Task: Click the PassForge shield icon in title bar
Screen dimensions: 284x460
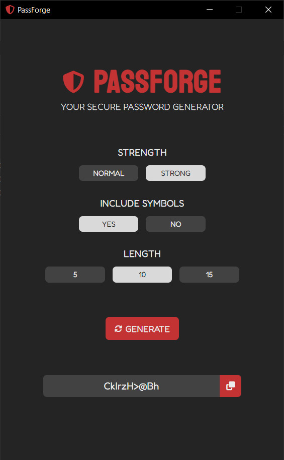Action: click(10, 10)
